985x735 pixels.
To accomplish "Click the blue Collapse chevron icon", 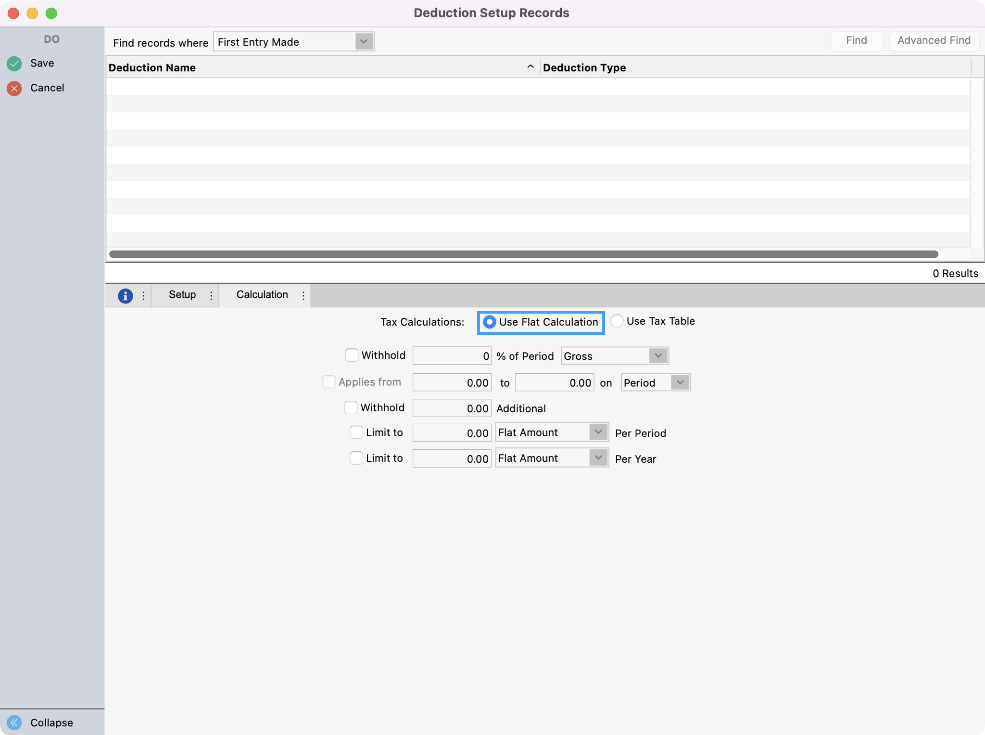I will [14, 722].
